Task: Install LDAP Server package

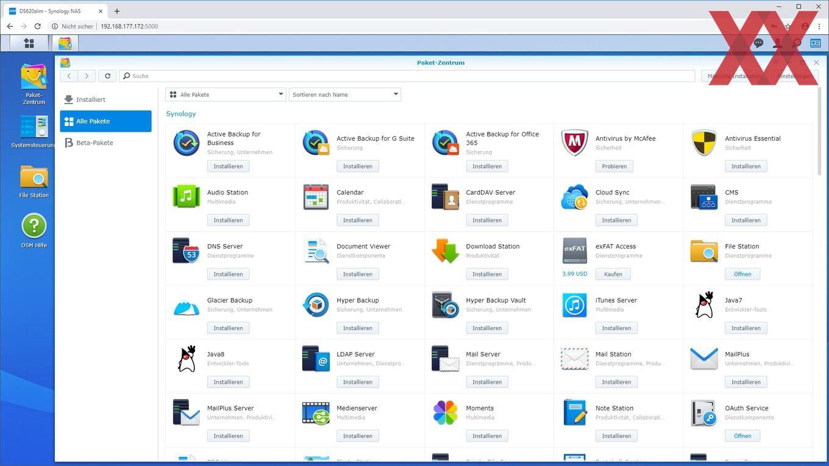Action: (x=358, y=383)
